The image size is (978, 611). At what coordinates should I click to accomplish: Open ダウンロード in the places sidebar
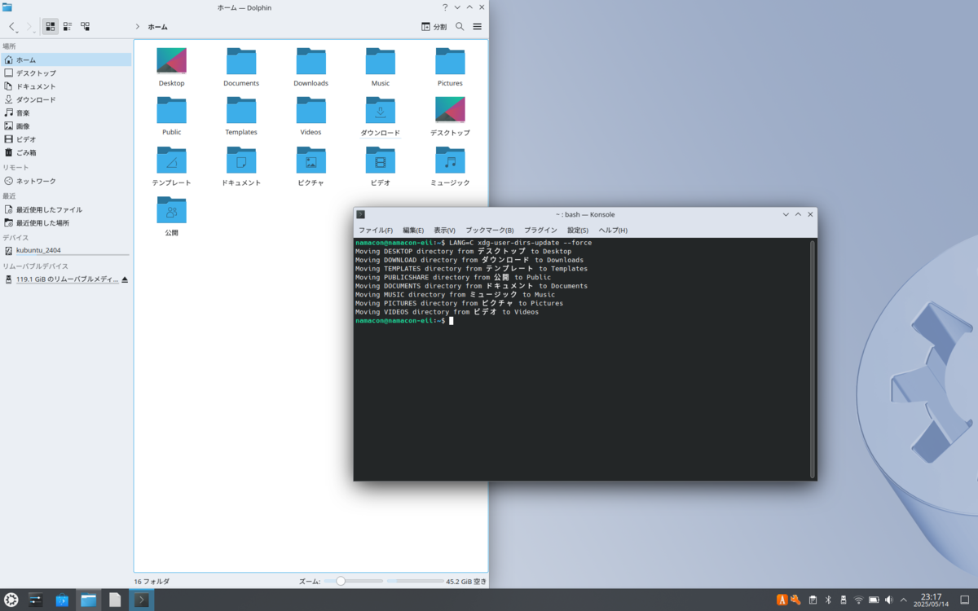(66, 99)
